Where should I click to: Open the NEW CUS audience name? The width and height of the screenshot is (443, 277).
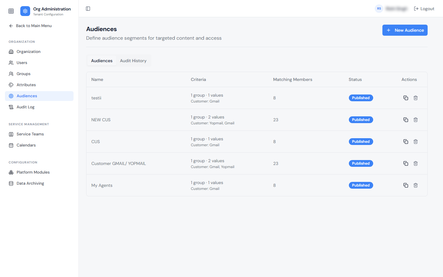click(x=101, y=120)
